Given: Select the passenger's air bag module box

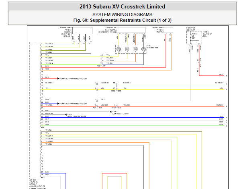Looking at the screenshot, I should (x=82, y=31).
